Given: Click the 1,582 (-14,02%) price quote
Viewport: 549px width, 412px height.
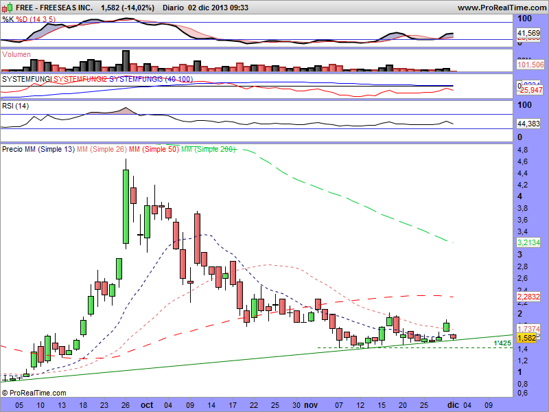Looking at the screenshot, I should [128, 8].
